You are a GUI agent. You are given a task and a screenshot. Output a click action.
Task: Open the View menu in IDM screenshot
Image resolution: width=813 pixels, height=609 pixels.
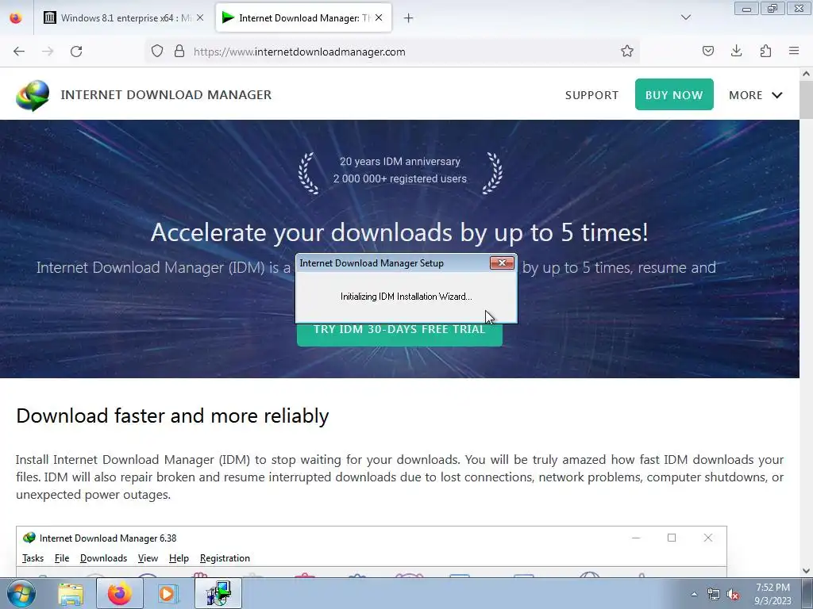[148, 558]
